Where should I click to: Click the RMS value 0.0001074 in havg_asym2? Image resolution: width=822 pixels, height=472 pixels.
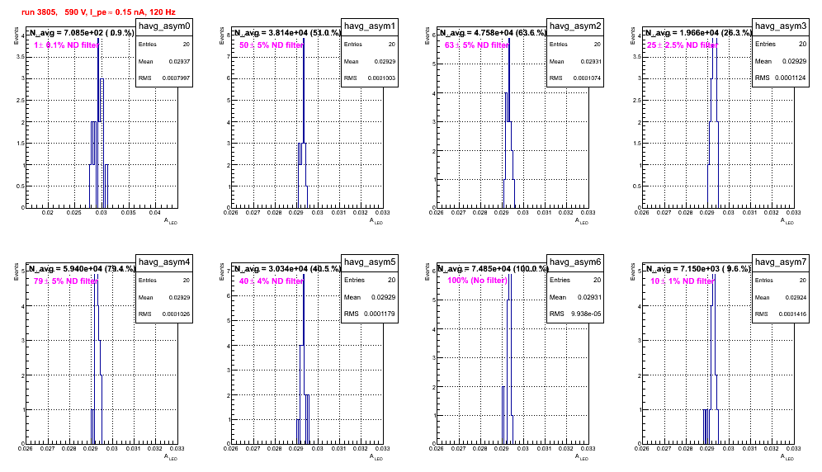(587, 78)
